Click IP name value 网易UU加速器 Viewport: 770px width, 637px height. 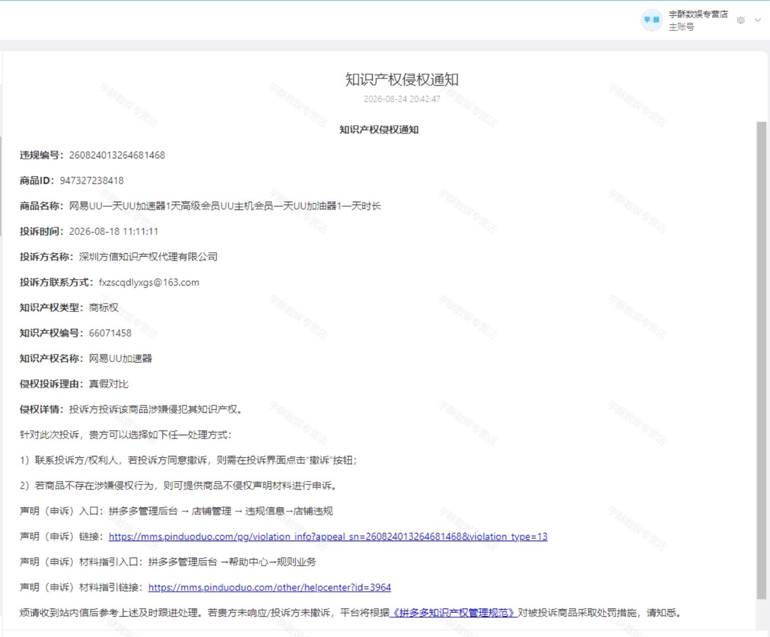pos(120,358)
